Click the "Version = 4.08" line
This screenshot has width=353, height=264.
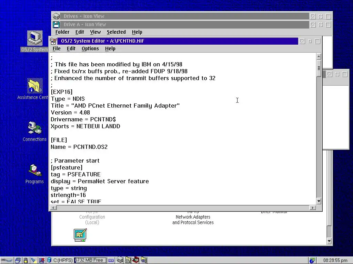70,113
